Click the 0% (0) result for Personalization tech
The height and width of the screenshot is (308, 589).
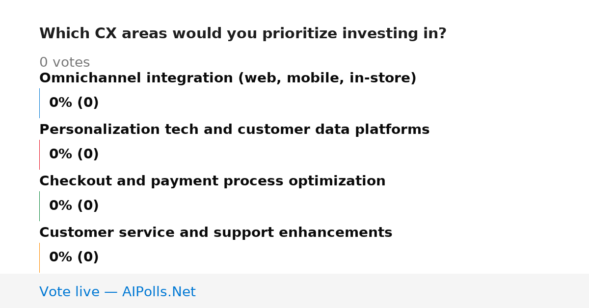click(74, 154)
